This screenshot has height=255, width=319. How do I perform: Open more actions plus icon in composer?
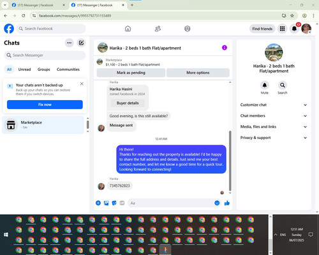click(x=98, y=203)
